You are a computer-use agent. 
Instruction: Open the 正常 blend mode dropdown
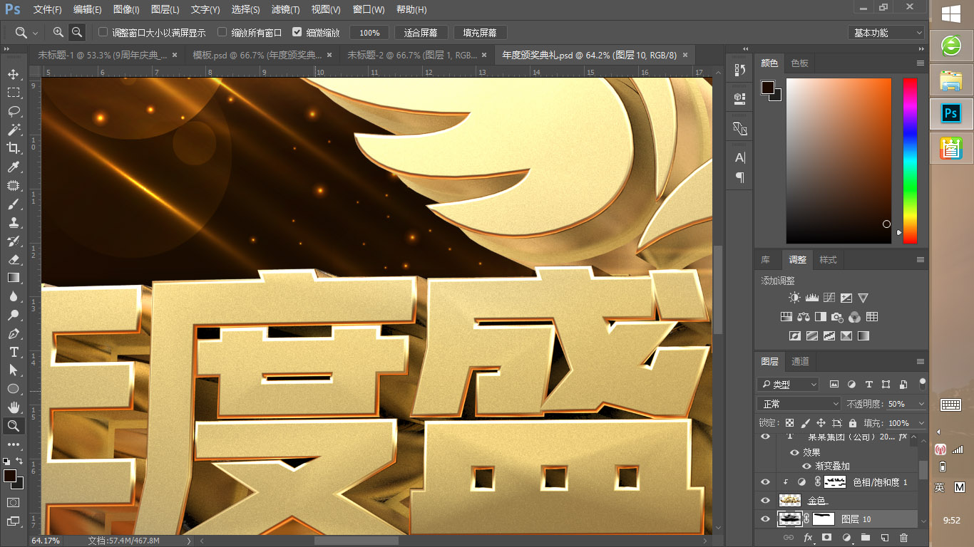click(798, 404)
